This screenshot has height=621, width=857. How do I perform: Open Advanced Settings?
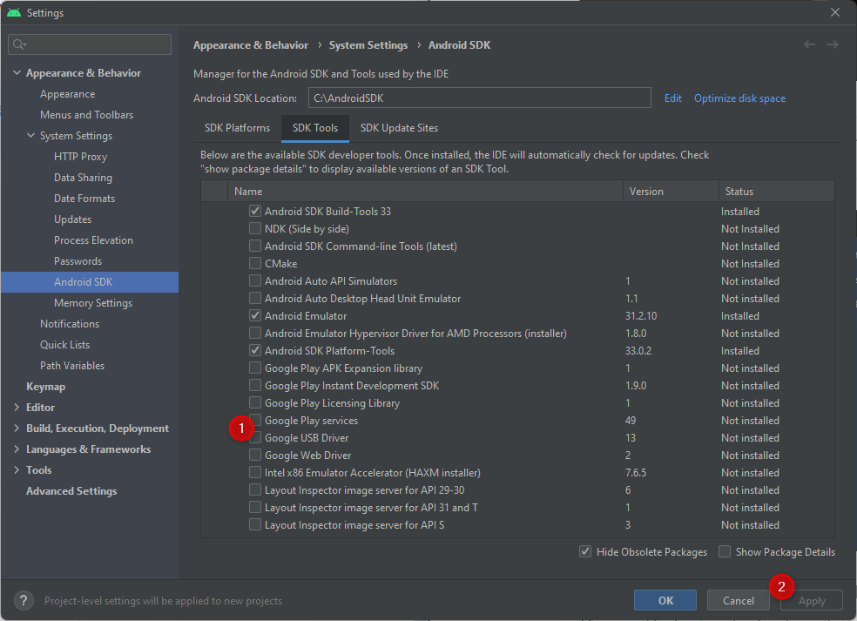tap(71, 491)
